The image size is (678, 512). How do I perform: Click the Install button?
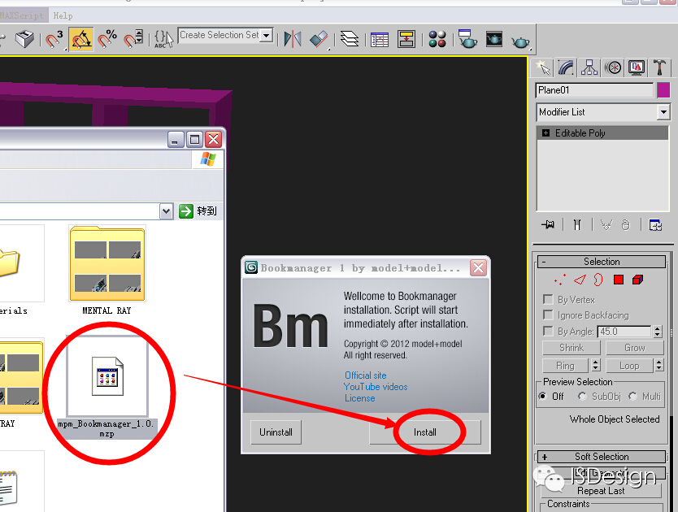click(x=425, y=432)
